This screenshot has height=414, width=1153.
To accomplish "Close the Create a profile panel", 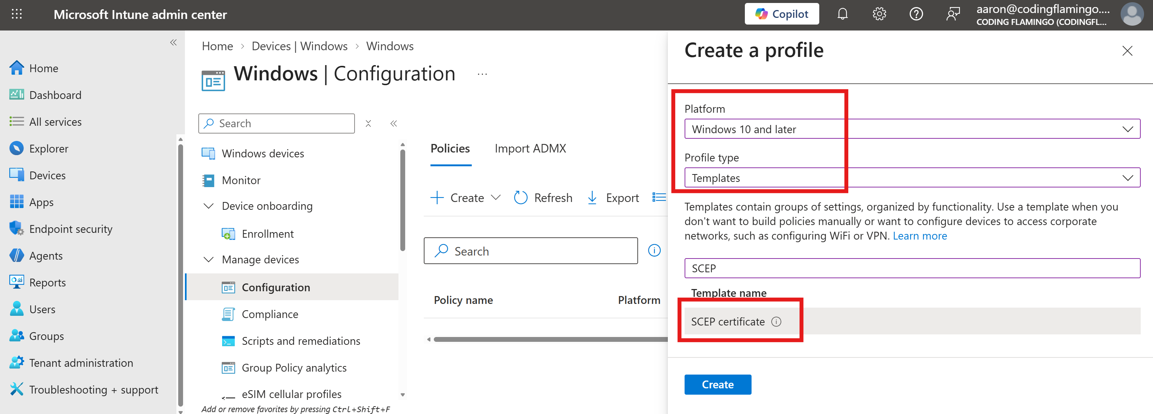I will coord(1127,51).
